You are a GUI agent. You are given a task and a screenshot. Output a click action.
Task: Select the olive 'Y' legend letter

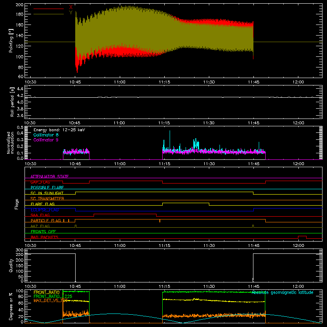pos(71,13)
